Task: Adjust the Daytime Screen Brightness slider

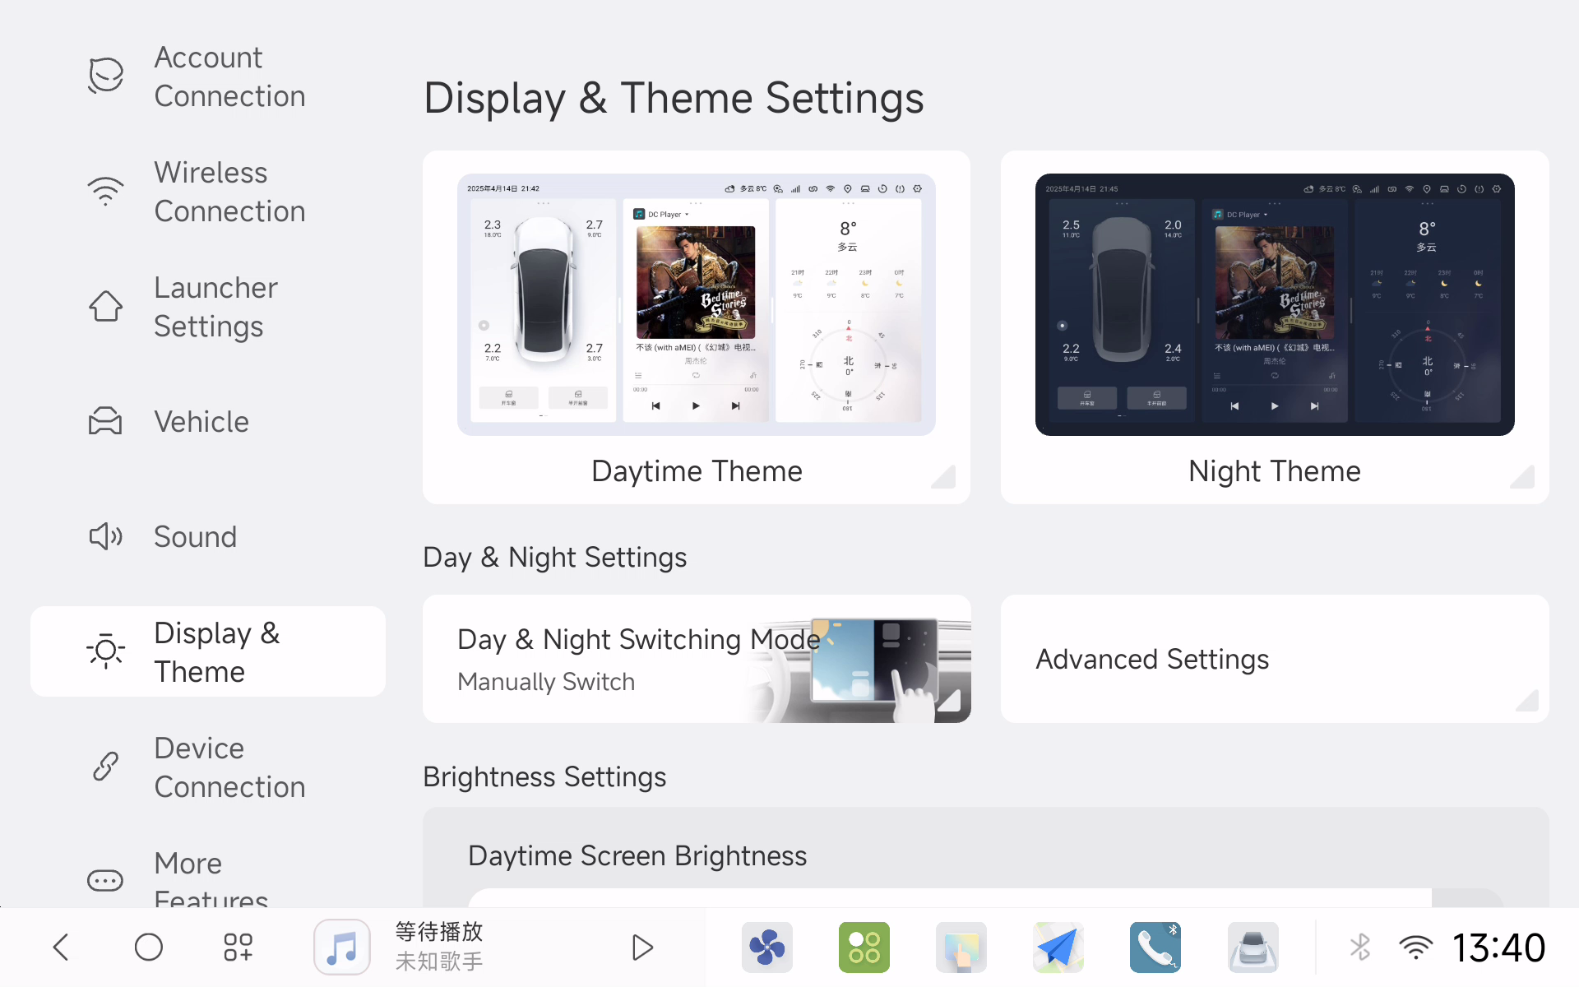Action: coord(985,898)
